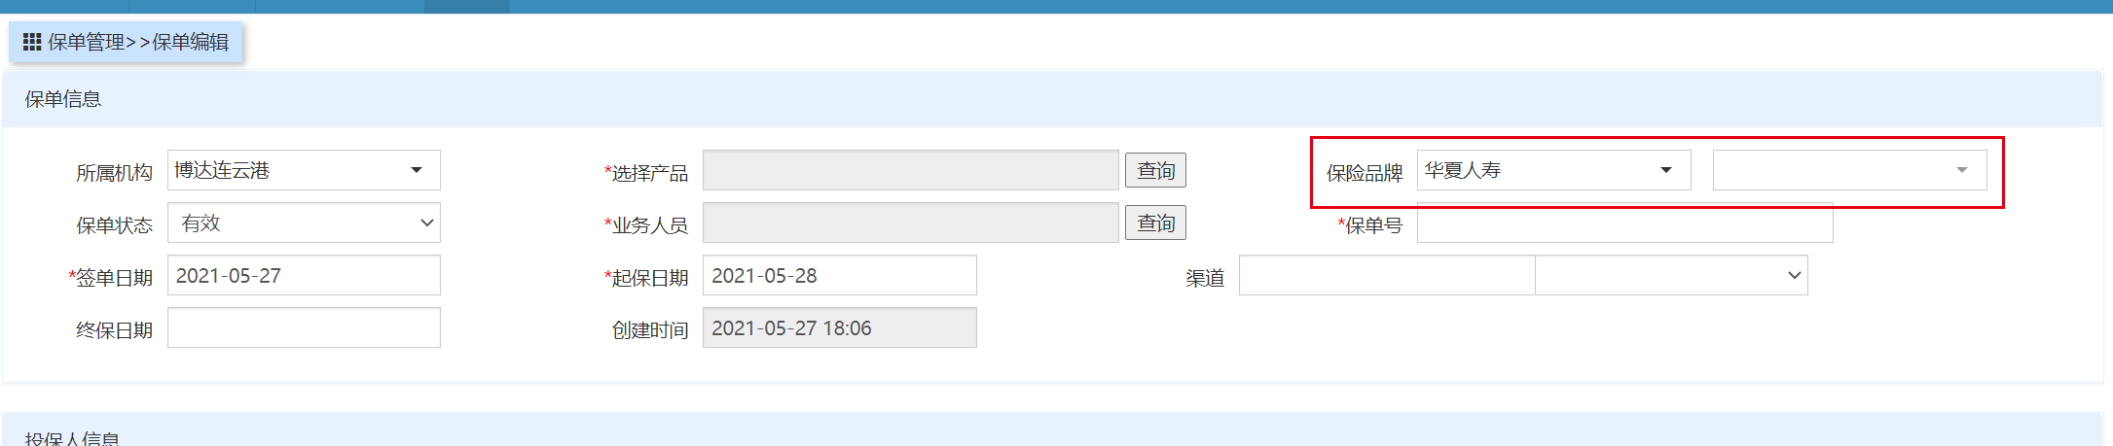Screen dimensions: 2113x446
Task: Click into the empty 终保日期 field
Action: [304, 327]
